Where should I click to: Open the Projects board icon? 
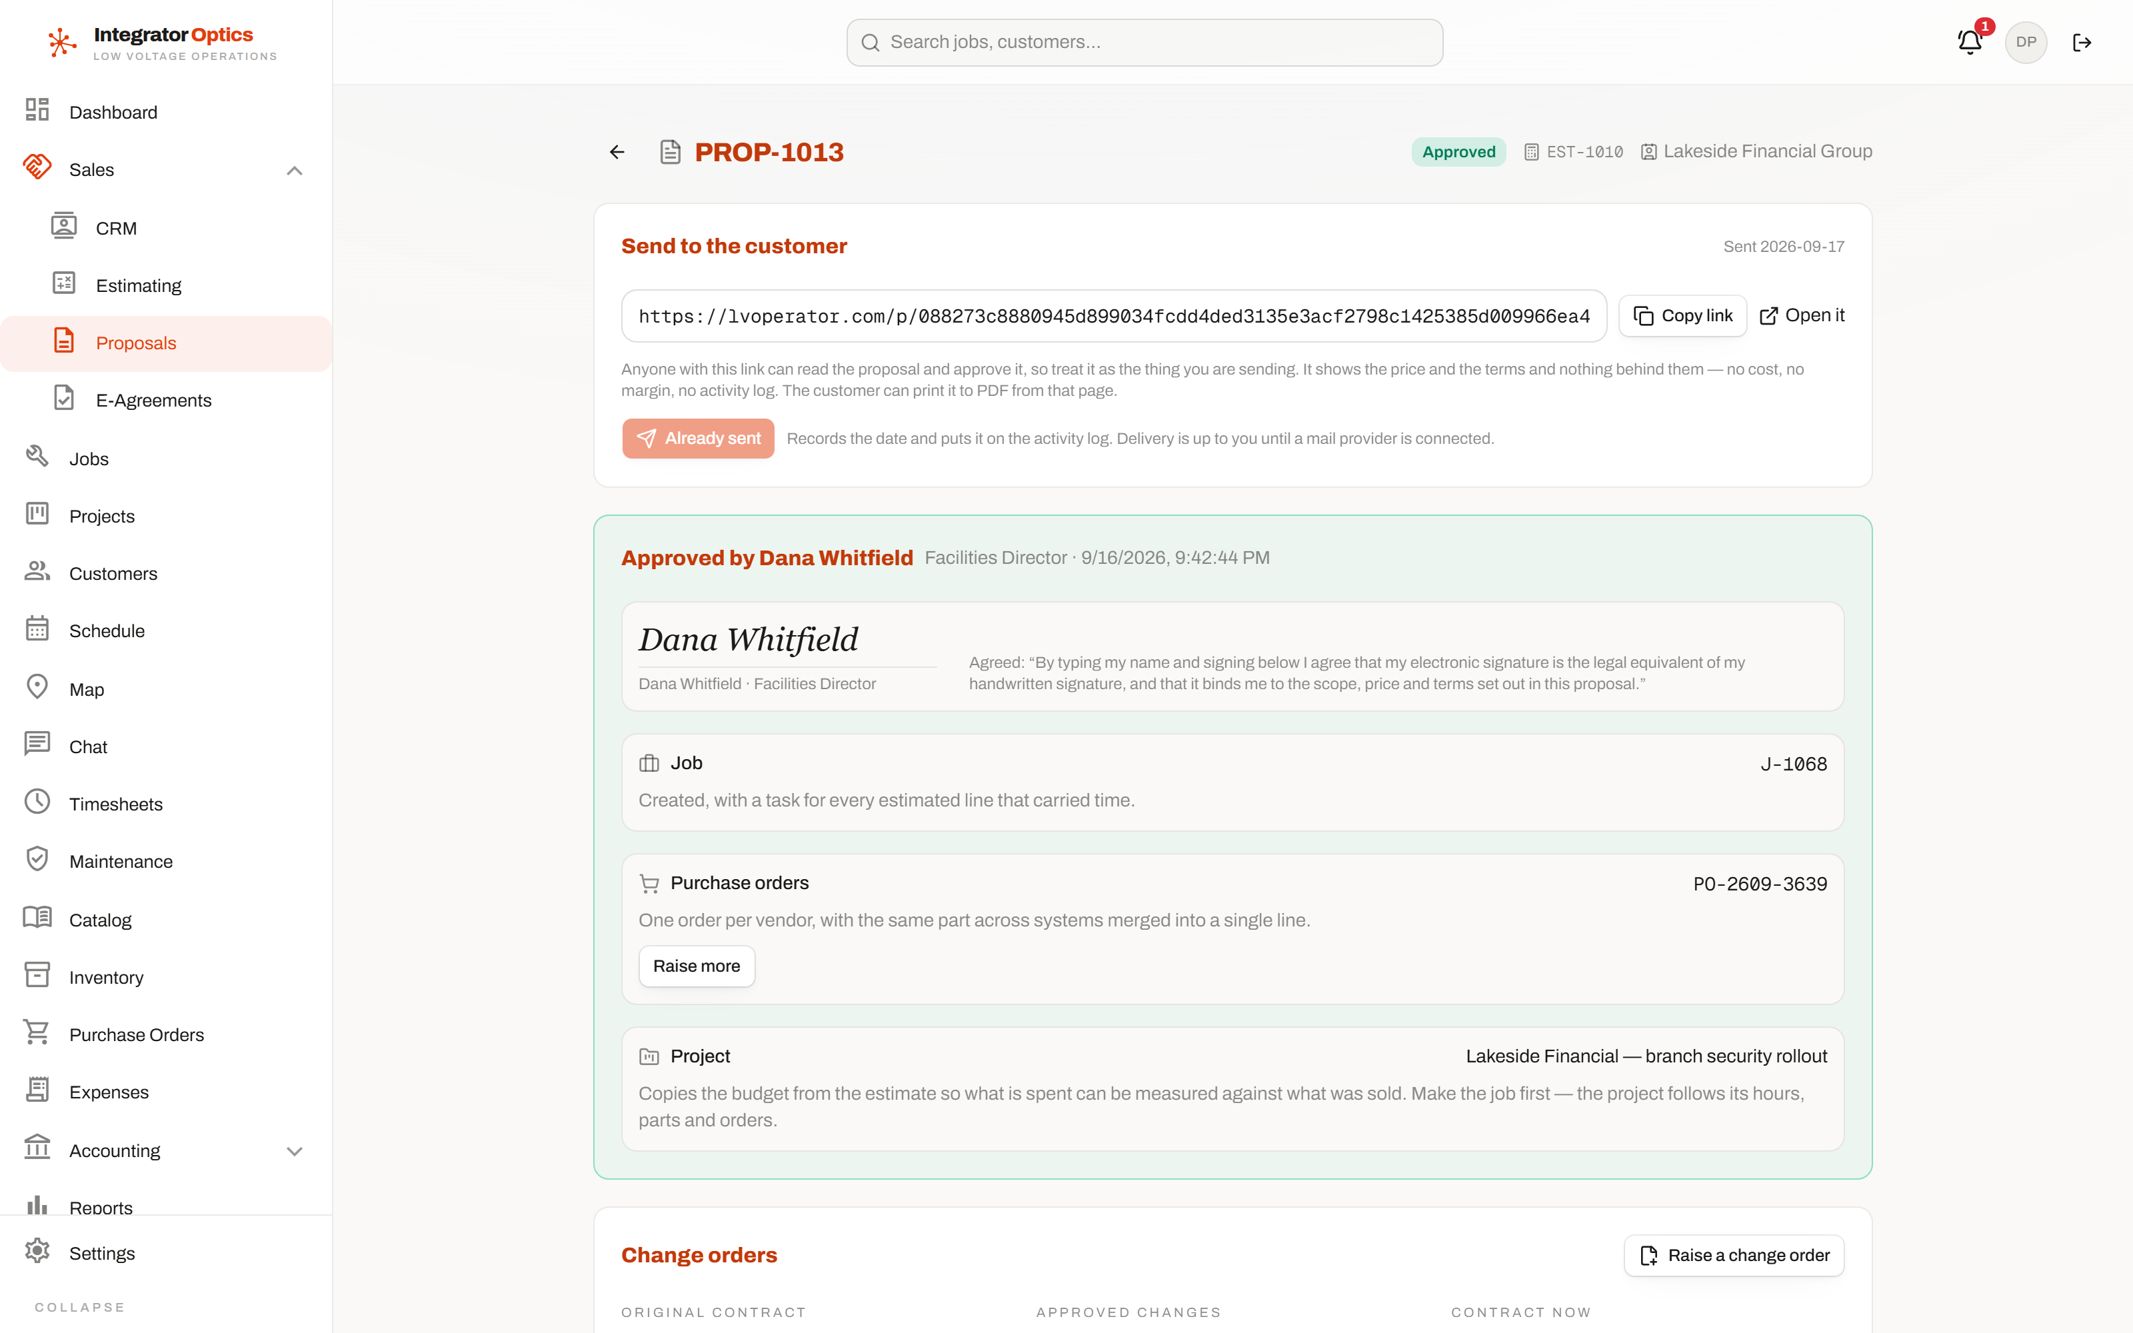pos(37,513)
